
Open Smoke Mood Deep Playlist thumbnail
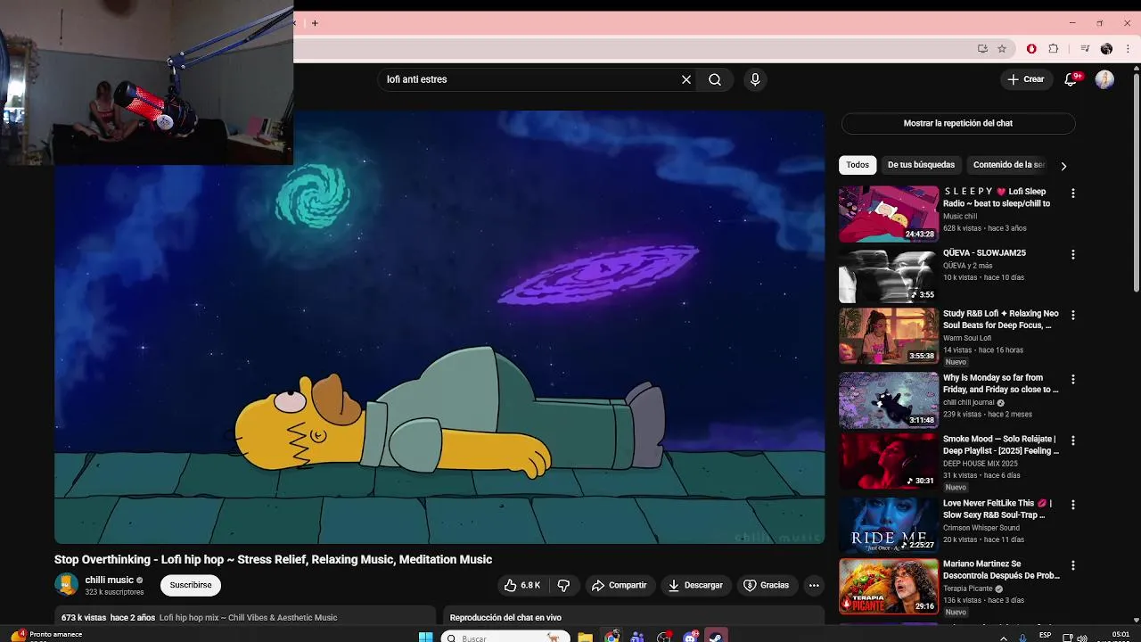click(889, 462)
